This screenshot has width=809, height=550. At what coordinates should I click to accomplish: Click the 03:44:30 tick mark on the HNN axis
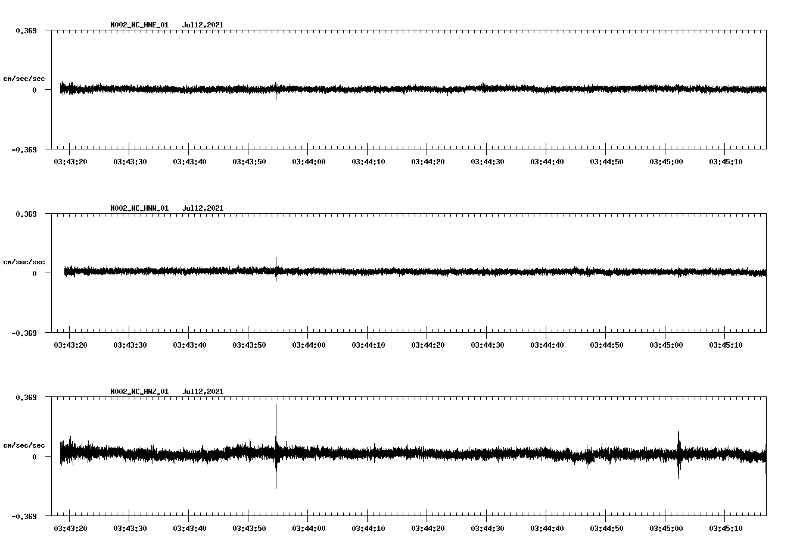(487, 333)
